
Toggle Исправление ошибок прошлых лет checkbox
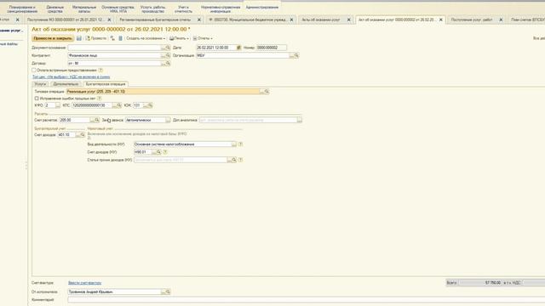37,99
